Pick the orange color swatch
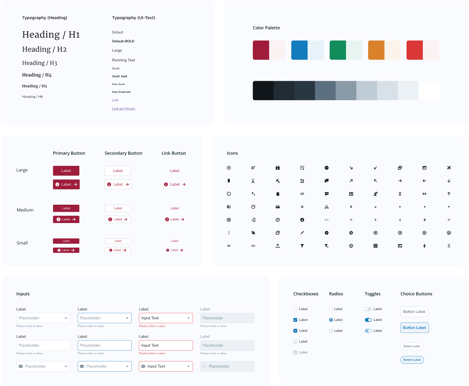 tap(376, 50)
